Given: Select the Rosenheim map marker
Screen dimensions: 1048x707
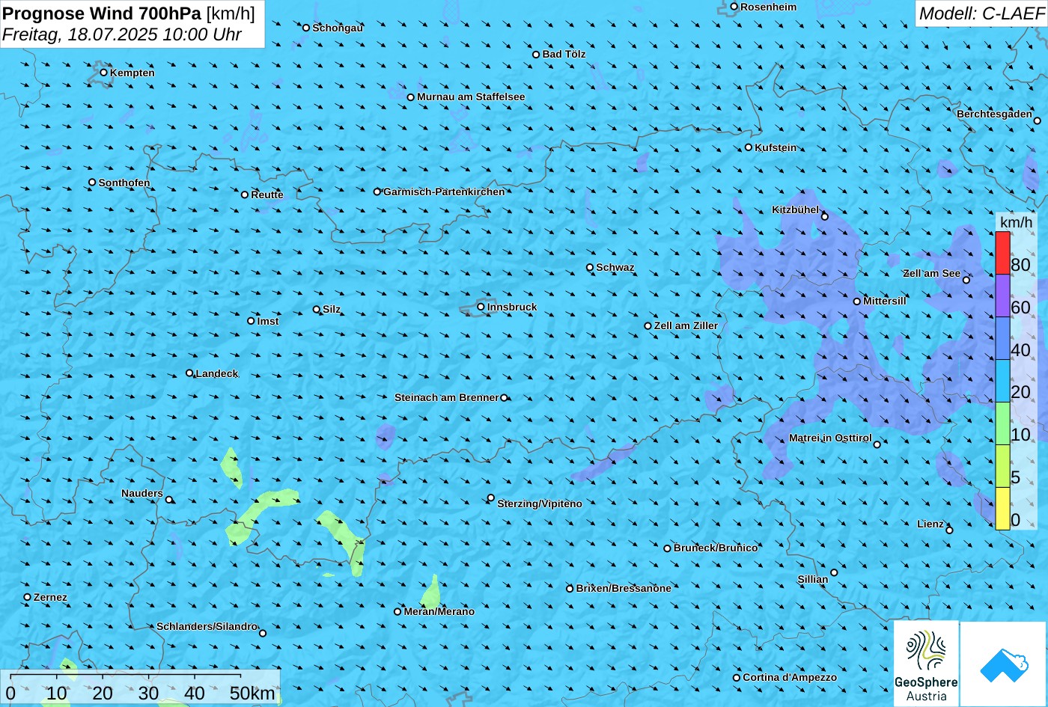Looking at the screenshot, I should point(734,7).
